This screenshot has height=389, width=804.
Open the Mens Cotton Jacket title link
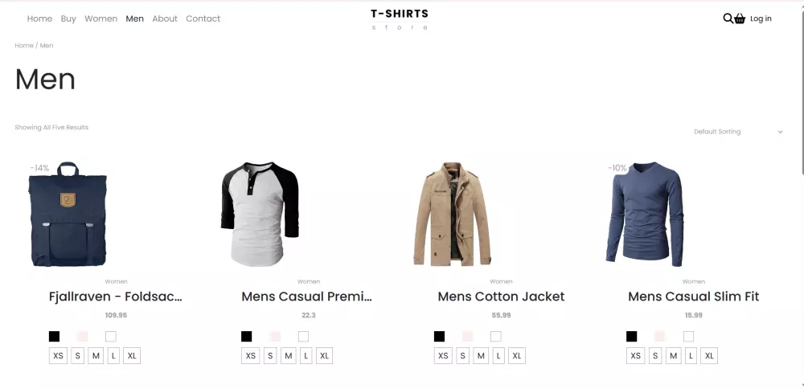501,297
